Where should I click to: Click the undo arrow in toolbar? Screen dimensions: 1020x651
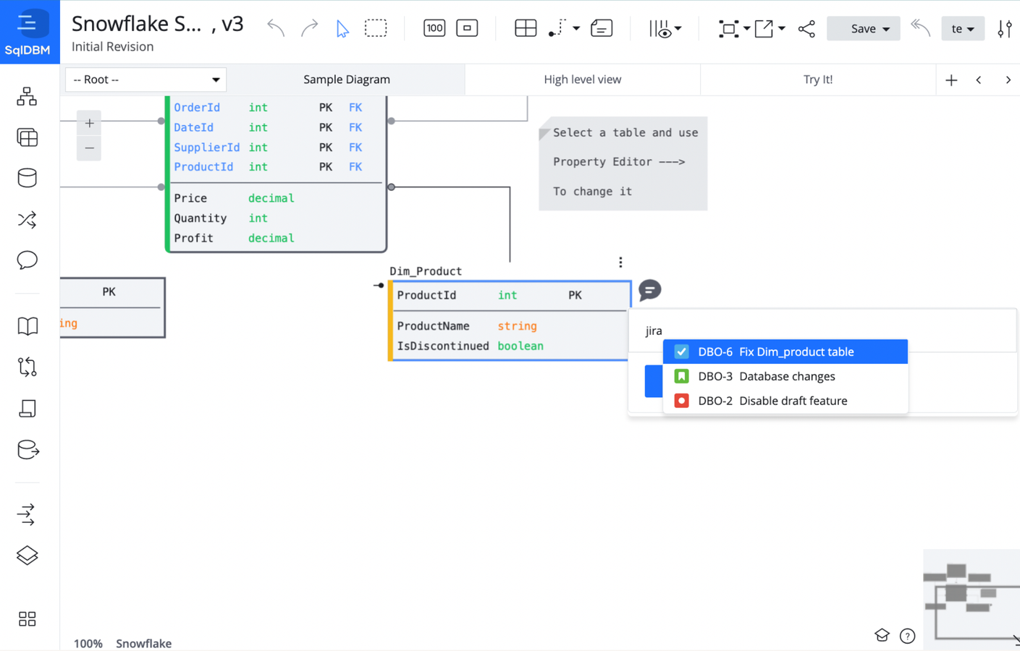276,28
